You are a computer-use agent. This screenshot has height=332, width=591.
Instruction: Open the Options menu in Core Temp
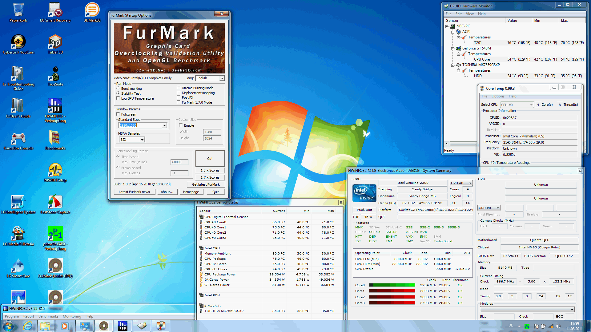pyautogui.click(x=498, y=96)
